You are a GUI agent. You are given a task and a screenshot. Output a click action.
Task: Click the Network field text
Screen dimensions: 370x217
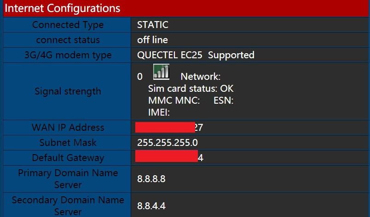[200, 77]
